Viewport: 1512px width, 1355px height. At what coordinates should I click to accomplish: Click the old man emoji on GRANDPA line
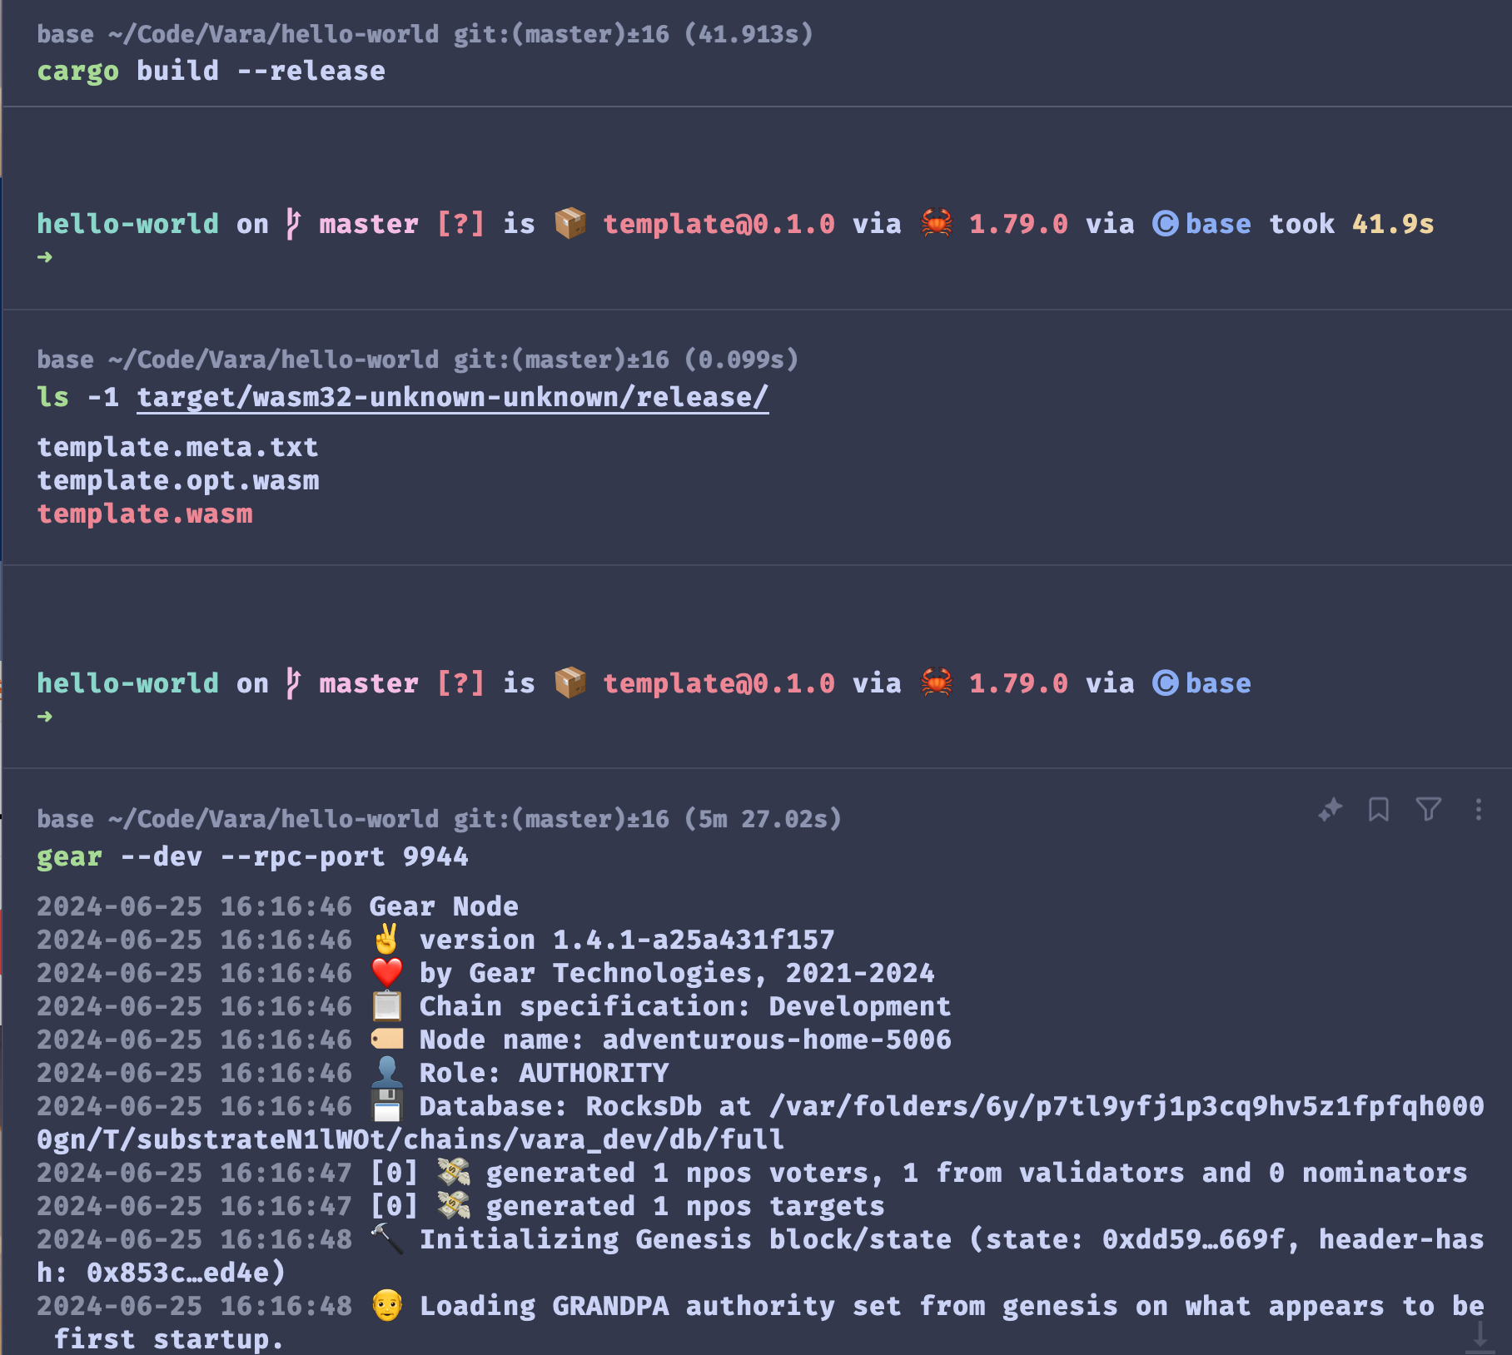(386, 1305)
